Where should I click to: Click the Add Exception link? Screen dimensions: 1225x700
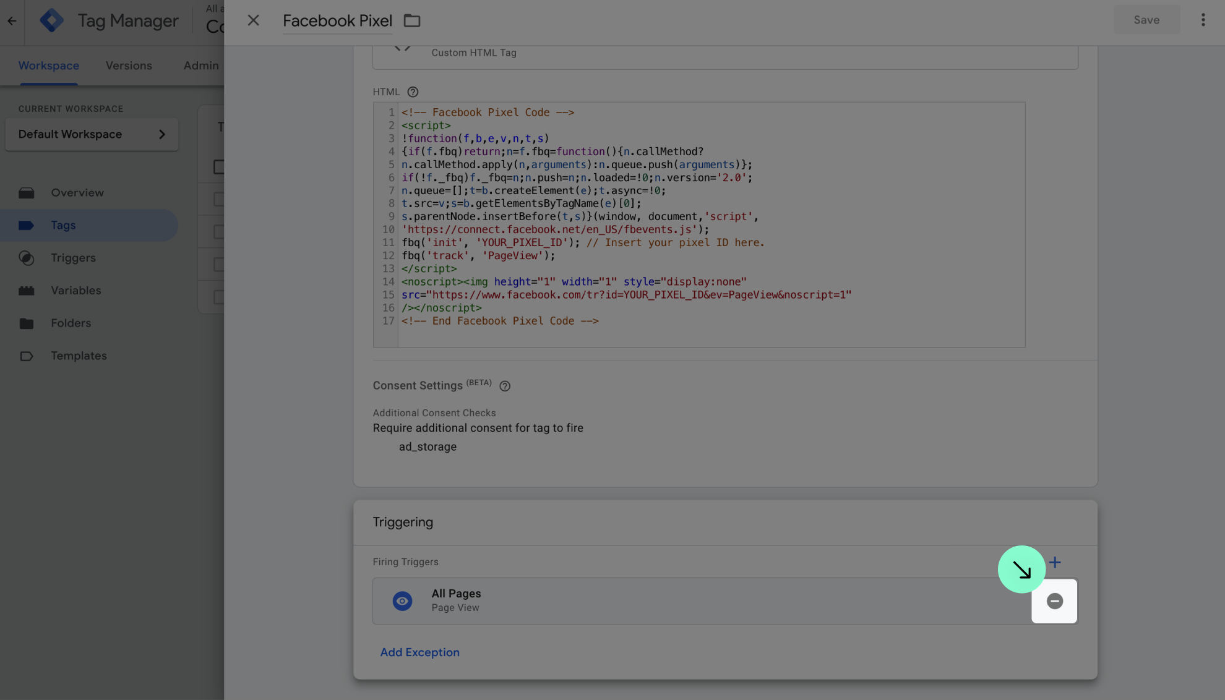(419, 652)
